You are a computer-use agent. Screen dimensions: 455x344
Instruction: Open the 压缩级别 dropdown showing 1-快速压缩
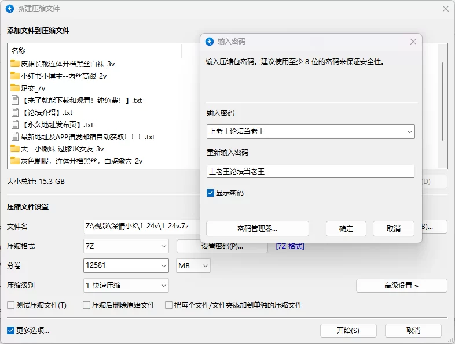[x=164, y=285]
